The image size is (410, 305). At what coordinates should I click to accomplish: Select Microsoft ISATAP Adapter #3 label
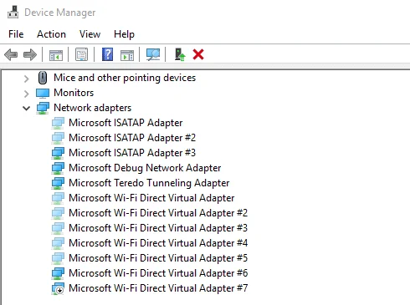pos(132,153)
